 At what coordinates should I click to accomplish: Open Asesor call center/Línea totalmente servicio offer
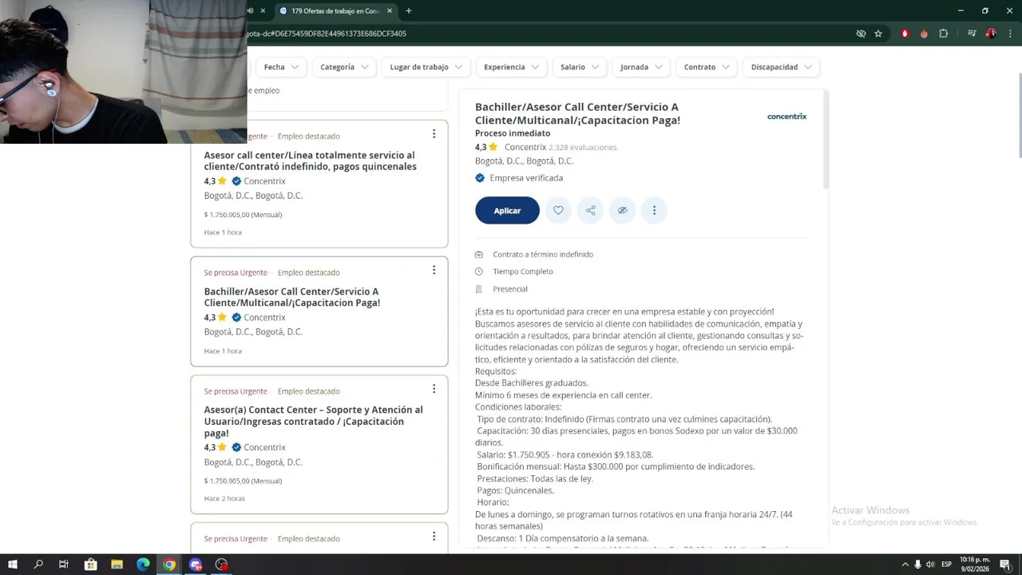tap(310, 161)
